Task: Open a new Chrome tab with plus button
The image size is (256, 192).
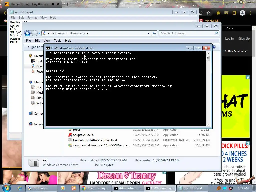Action: pyautogui.click(x=67, y=4)
